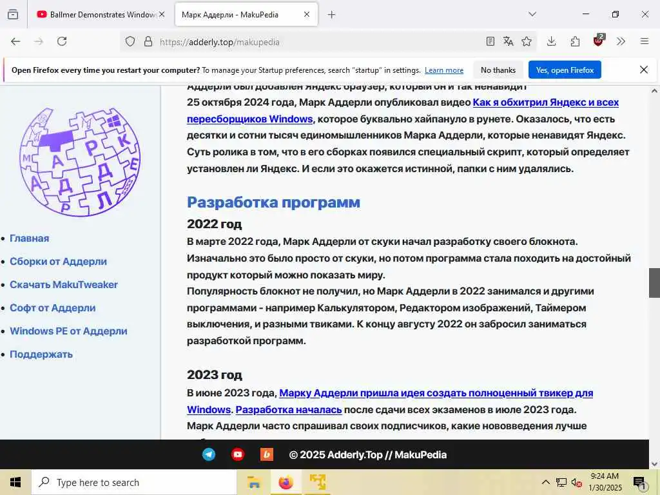The image size is (660, 495).
Task: Open Главная sidebar link
Action: pos(30,238)
